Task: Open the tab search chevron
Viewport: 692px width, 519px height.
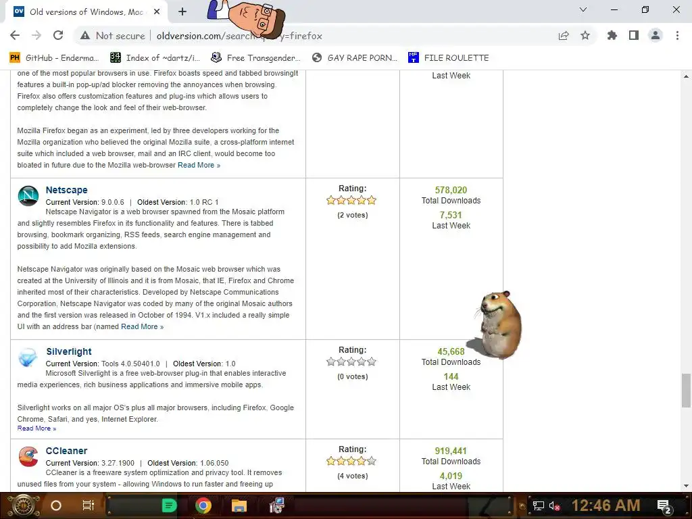Action: point(583,9)
